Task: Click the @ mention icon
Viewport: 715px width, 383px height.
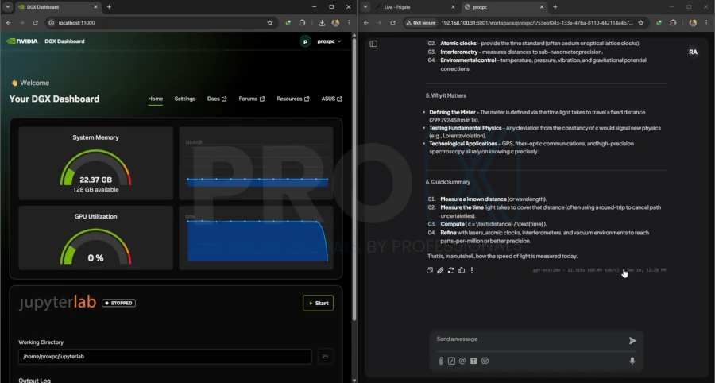Action: point(462,361)
